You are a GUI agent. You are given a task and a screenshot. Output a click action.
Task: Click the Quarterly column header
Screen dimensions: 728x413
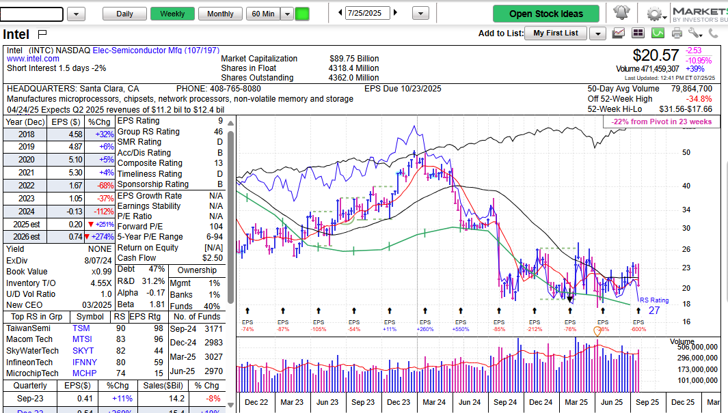pyautogui.click(x=30, y=386)
